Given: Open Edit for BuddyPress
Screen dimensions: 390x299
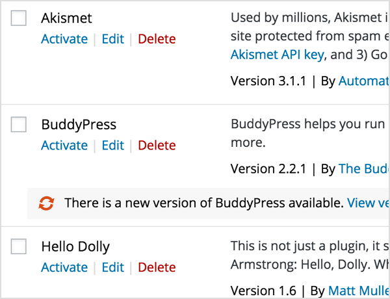Looking at the screenshot, I should pos(112,145).
